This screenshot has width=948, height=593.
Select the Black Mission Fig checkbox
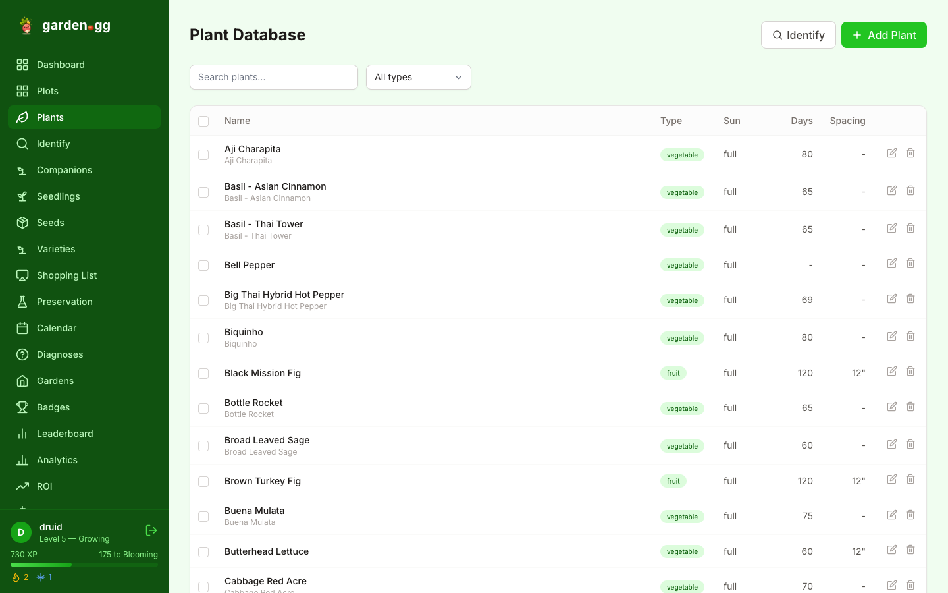(203, 374)
